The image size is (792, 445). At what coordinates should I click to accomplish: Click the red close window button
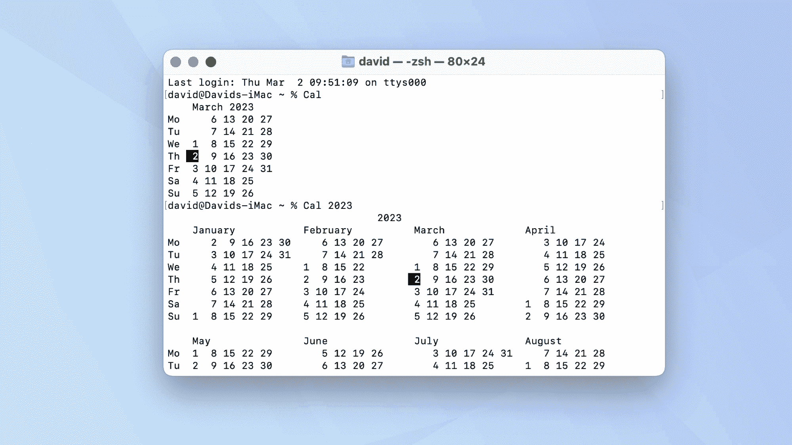tap(176, 62)
